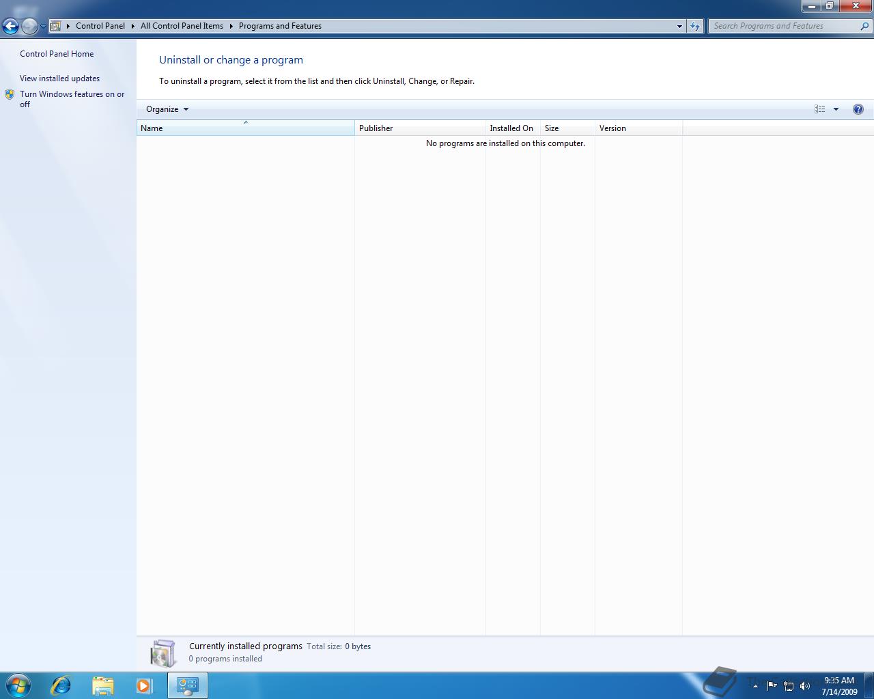874x699 pixels.
Task: Sort by Installed On column header
Action: (x=513, y=128)
